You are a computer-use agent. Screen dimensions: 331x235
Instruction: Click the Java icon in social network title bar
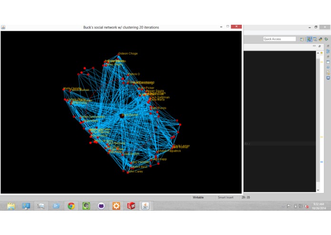pyautogui.click(x=3, y=27)
